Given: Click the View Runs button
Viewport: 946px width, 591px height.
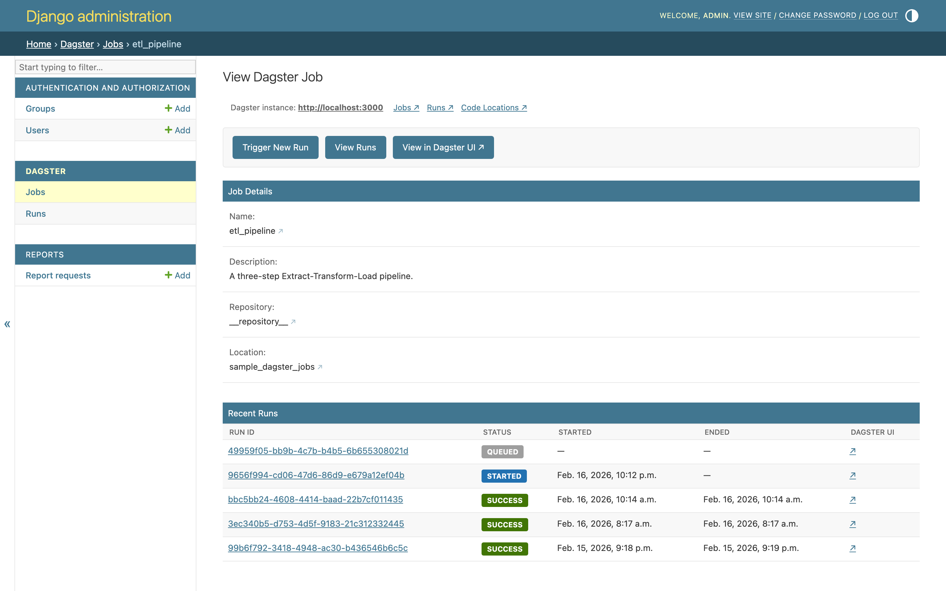Looking at the screenshot, I should tap(355, 147).
